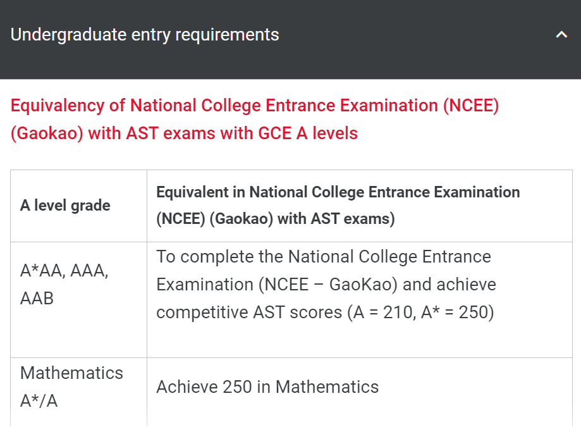The width and height of the screenshot is (581, 427).
Task: Click heading line '(Gaokao) with AST exams with GCE A levels'
Action: pyautogui.click(x=184, y=133)
